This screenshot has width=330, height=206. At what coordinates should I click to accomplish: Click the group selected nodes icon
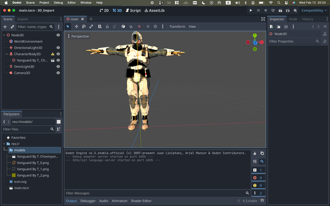pos(114,26)
